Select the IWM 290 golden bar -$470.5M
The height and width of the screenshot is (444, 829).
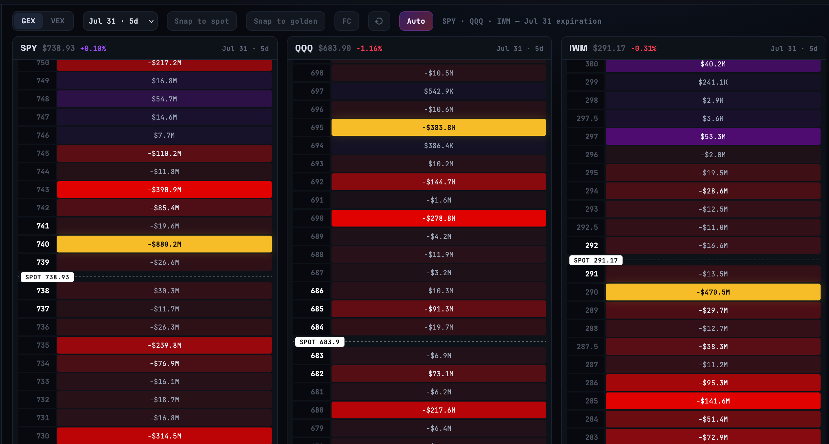(713, 292)
